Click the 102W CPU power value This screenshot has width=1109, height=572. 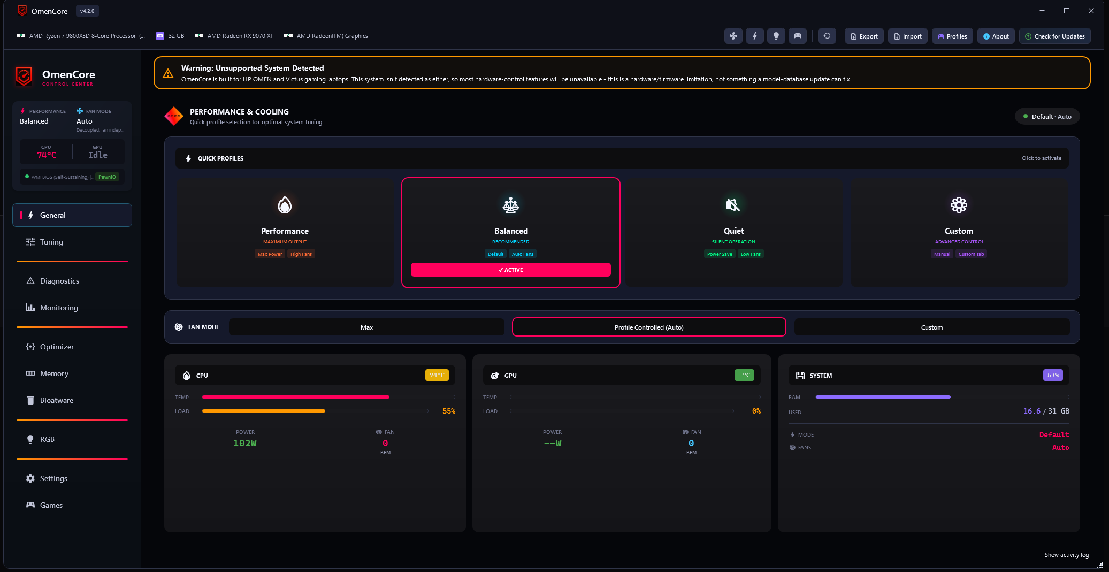245,443
